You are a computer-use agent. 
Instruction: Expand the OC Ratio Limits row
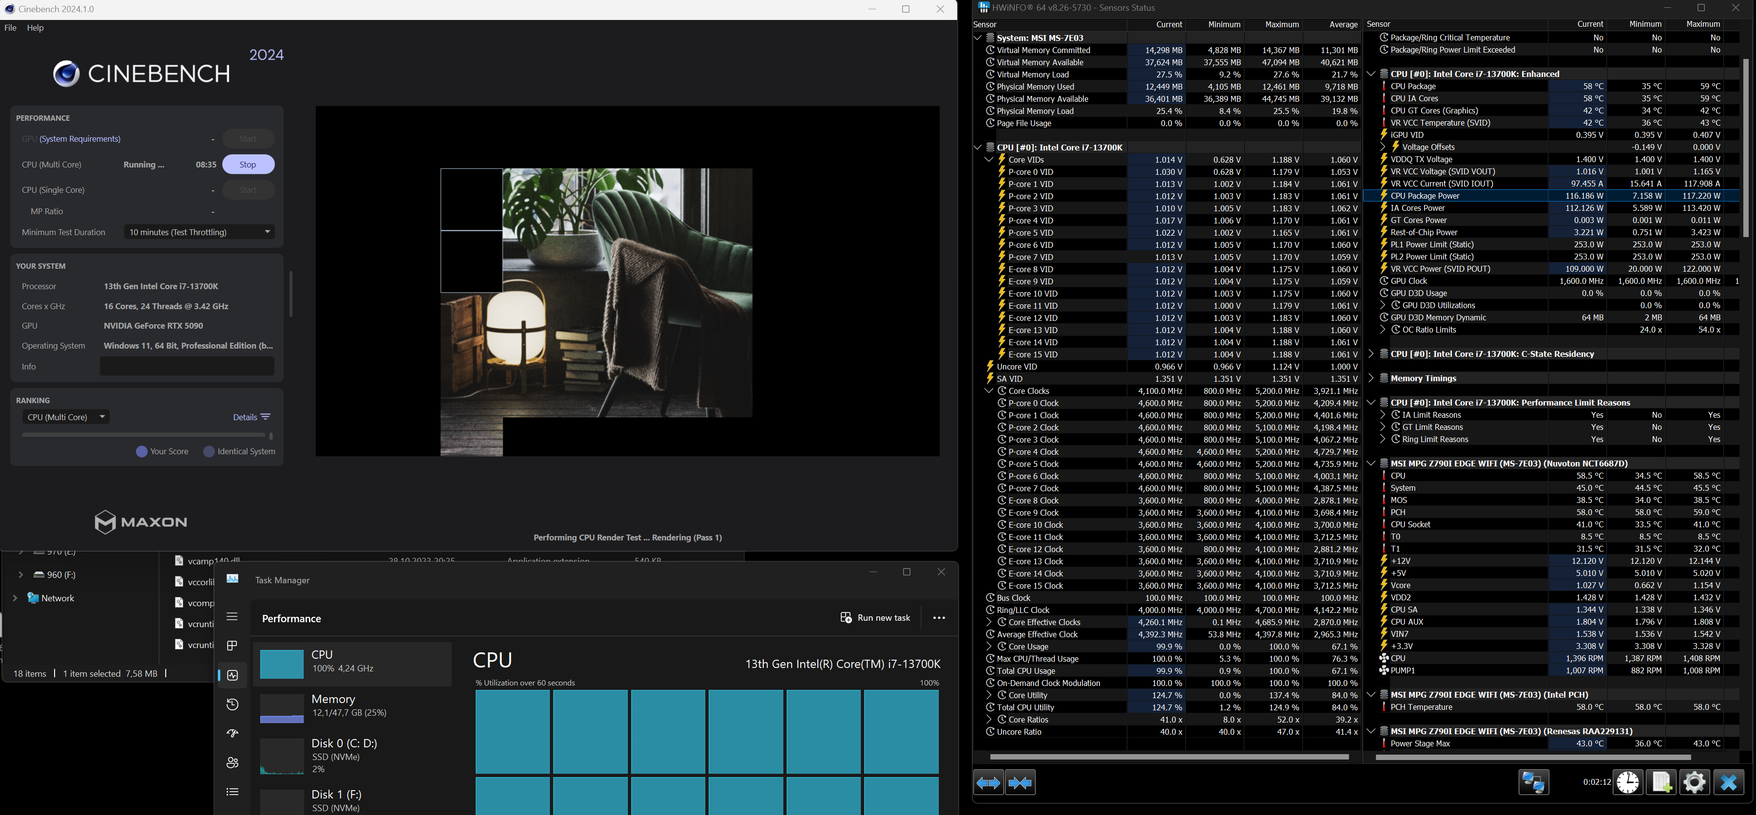[x=1383, y=330]
